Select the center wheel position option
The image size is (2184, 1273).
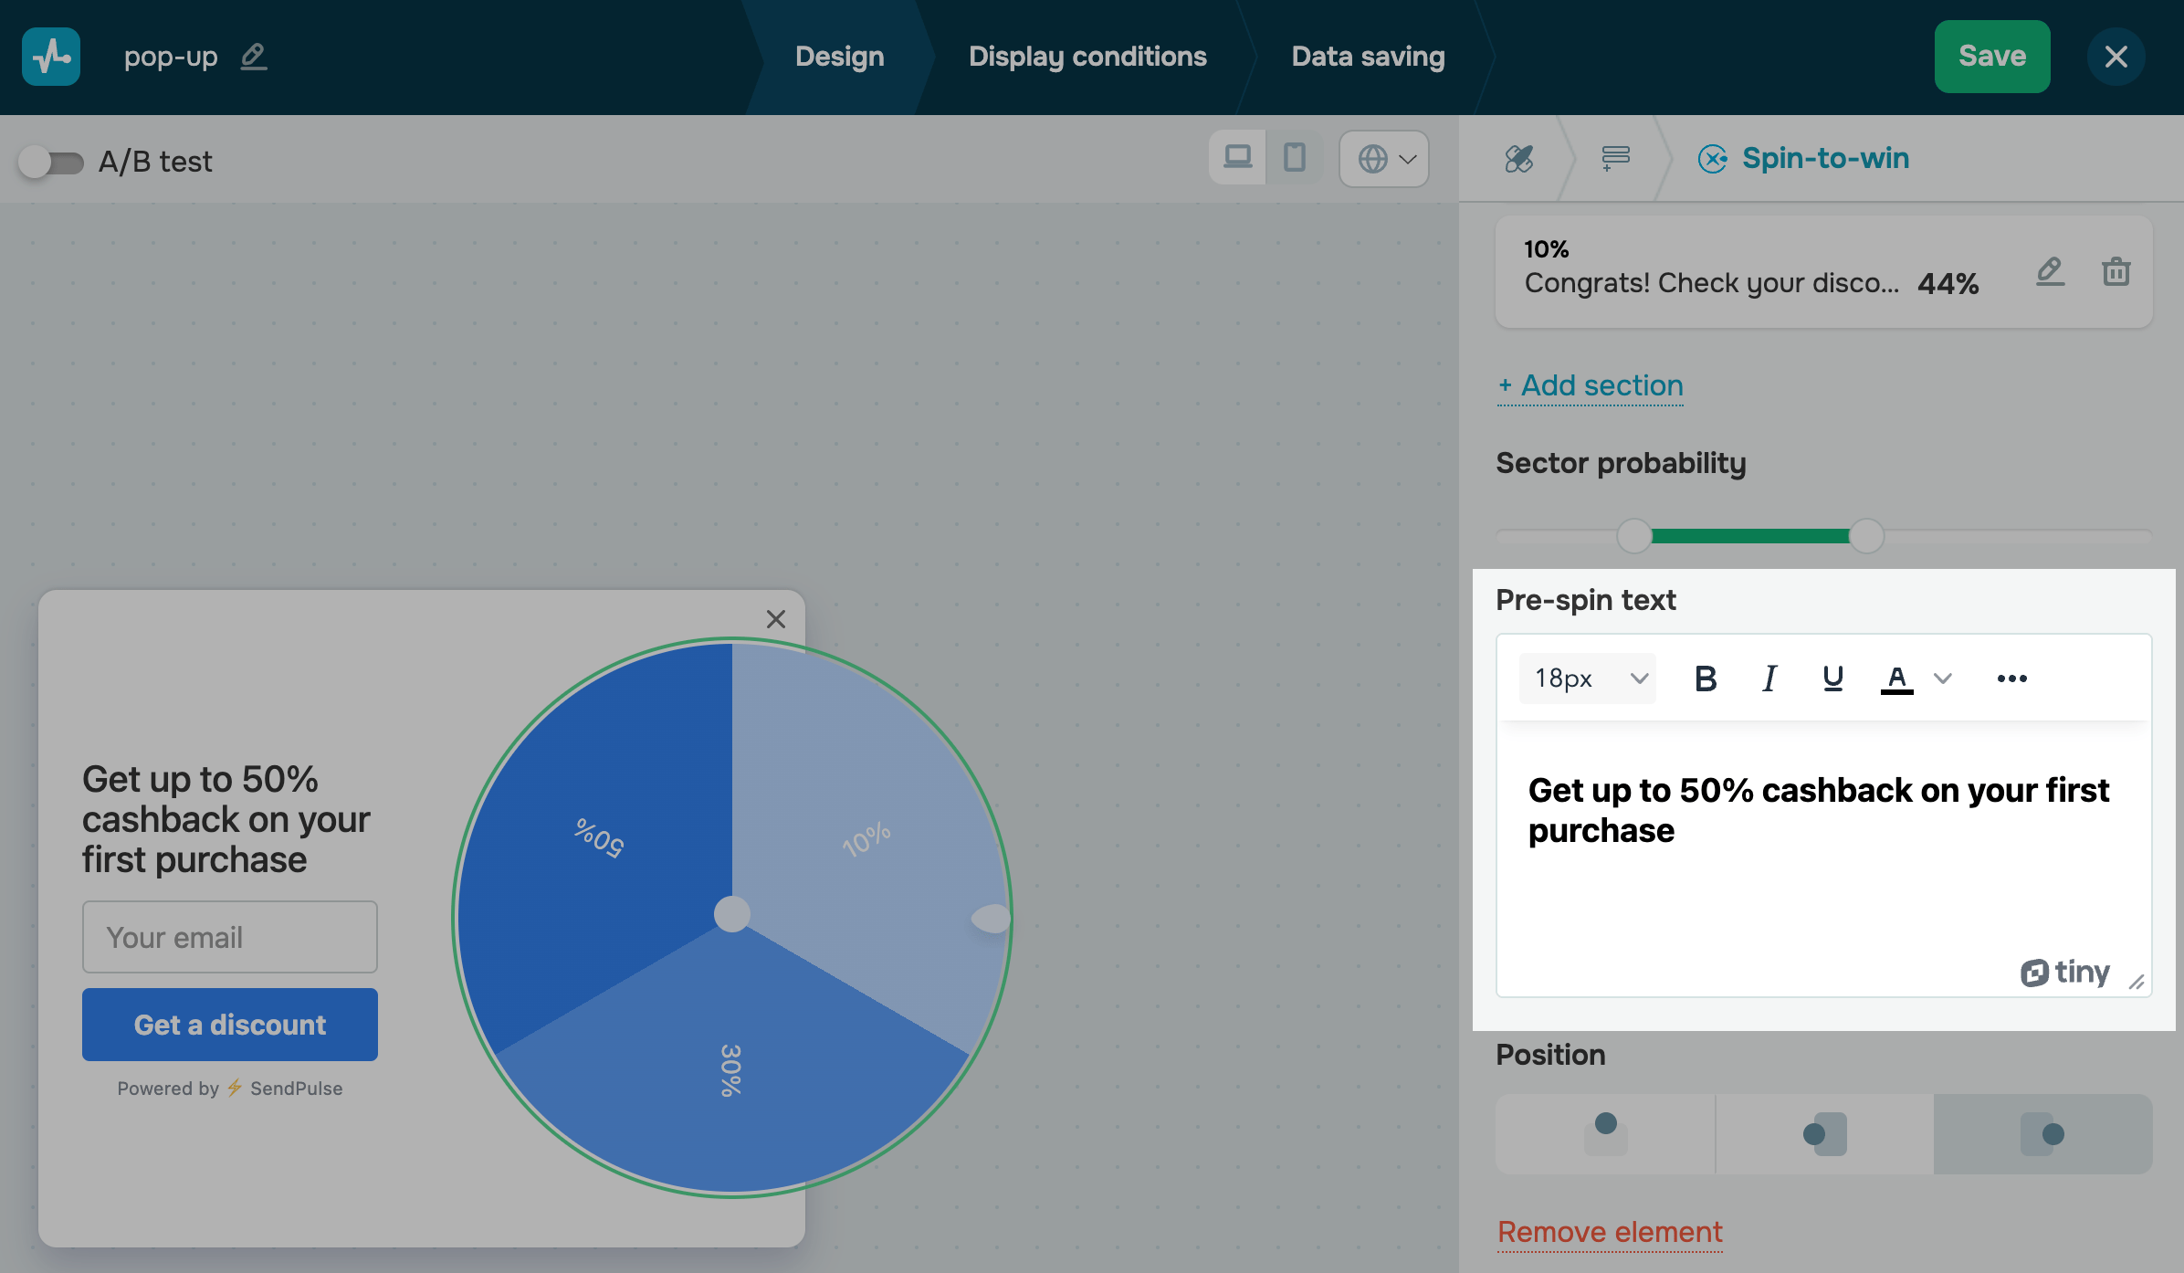point(1824,1134)
